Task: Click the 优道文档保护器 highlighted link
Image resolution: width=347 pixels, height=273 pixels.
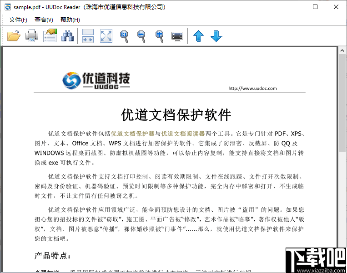Action: click(132, 134)
